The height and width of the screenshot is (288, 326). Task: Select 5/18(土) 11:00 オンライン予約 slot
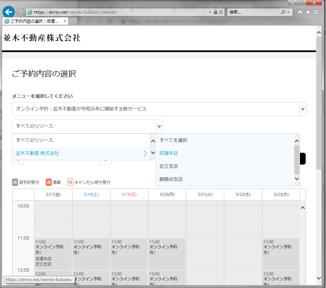tap(91, 254)
